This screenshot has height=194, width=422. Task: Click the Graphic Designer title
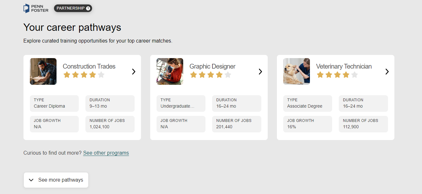click(x=212, y=66)
